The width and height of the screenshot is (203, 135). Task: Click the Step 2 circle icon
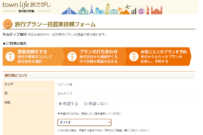72,57
